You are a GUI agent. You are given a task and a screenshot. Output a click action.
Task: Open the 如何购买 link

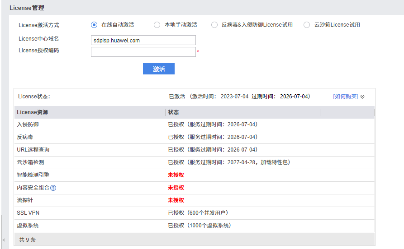pos(345,97)
